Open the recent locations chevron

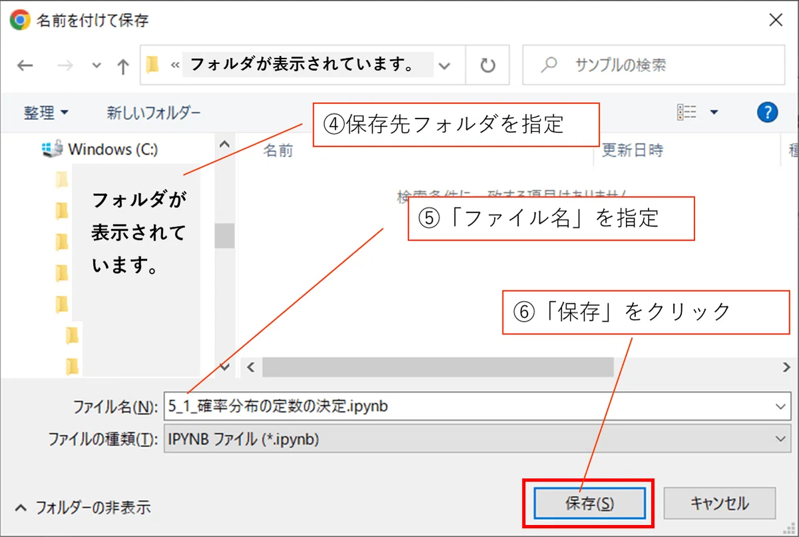coord(97,65)
